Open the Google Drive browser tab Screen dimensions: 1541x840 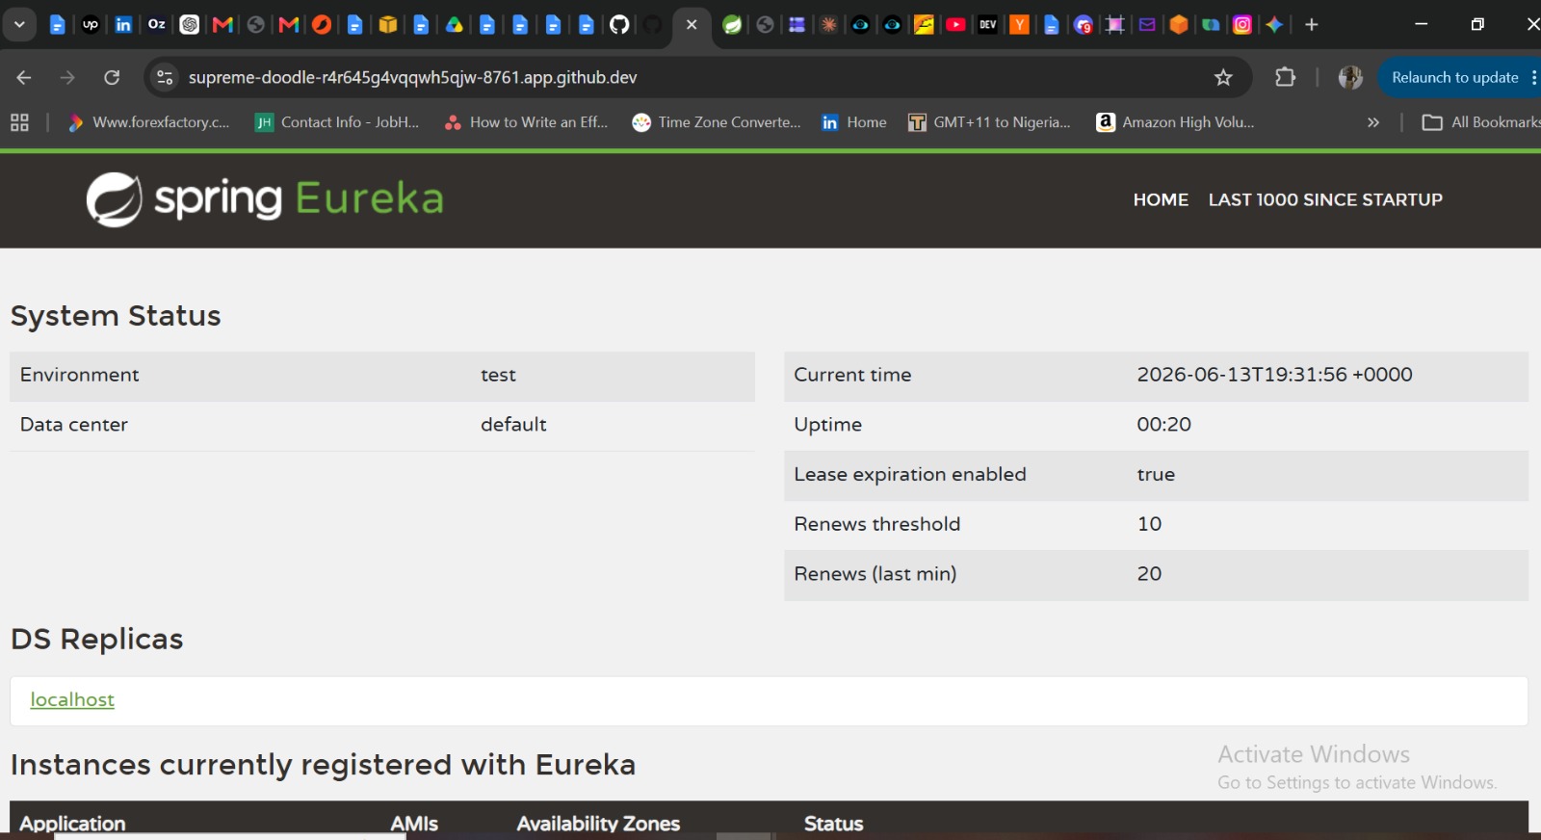tap(454, 25)
